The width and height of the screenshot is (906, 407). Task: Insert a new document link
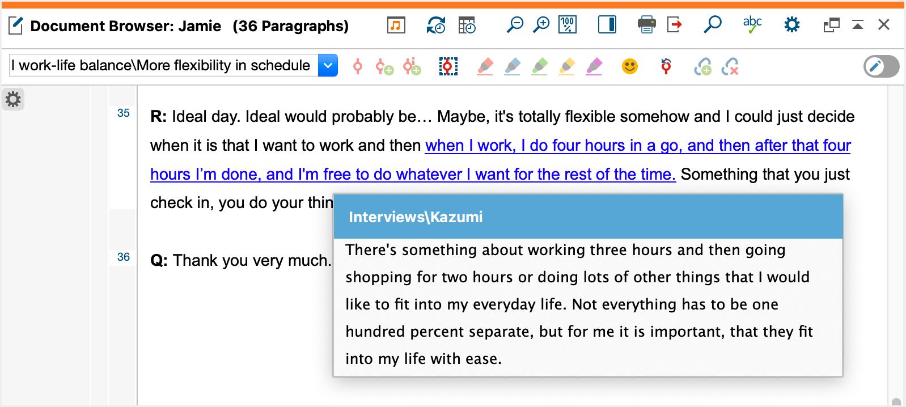click(x=703, y=67)
